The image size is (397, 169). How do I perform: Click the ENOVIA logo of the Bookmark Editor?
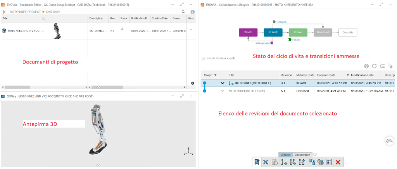click(3, 4)
